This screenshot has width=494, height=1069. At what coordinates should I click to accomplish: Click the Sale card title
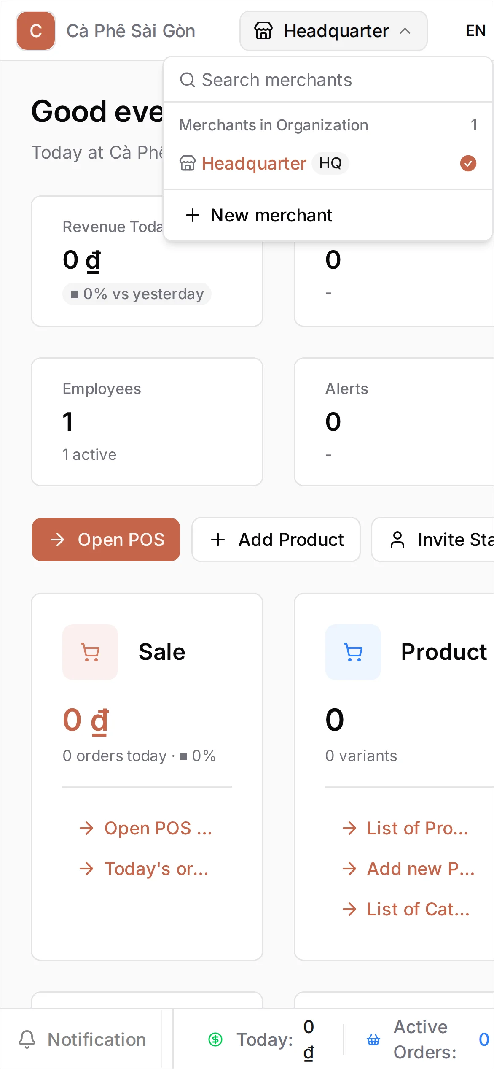tap(162, 652)
